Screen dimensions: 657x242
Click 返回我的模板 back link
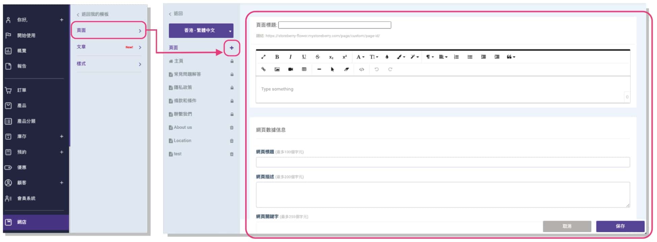coord(92,14)
